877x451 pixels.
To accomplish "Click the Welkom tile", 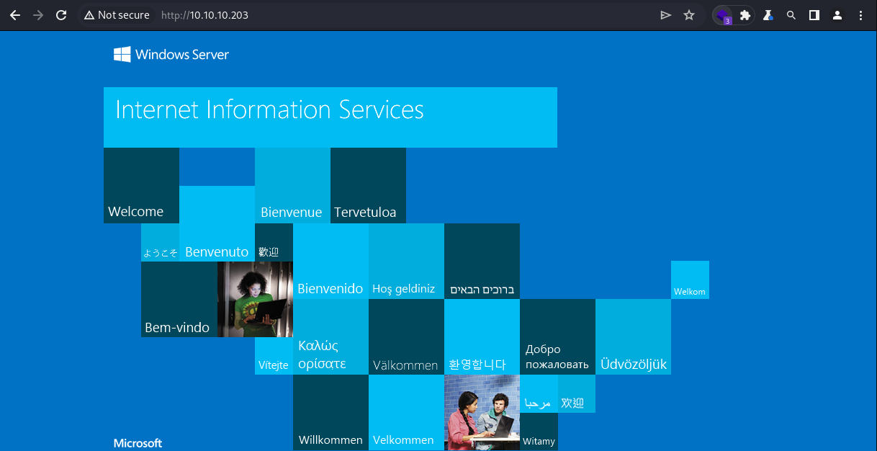I will [690, 280].
